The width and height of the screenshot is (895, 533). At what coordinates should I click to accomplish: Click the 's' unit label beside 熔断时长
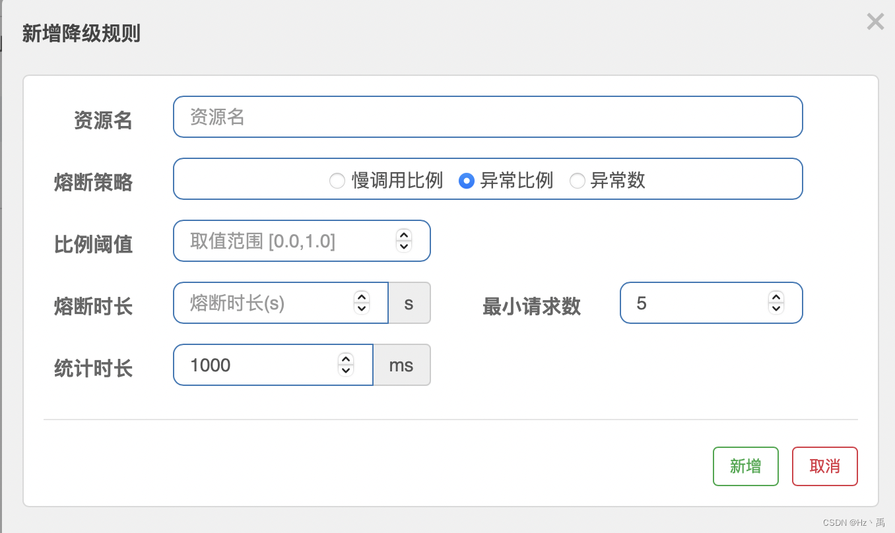pyautogui.click(x=409, y=303)
